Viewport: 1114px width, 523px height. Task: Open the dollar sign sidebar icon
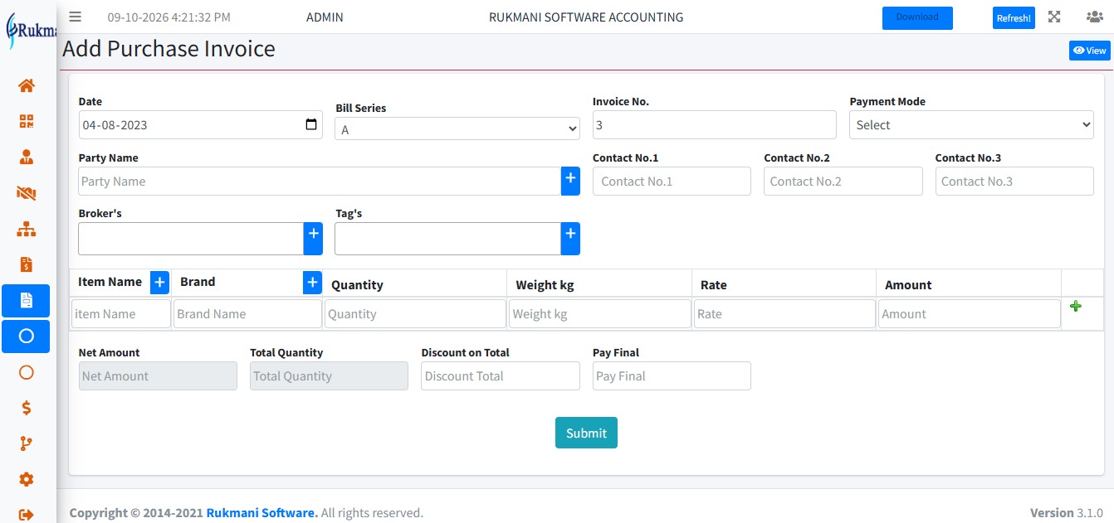tap(27, 408)
